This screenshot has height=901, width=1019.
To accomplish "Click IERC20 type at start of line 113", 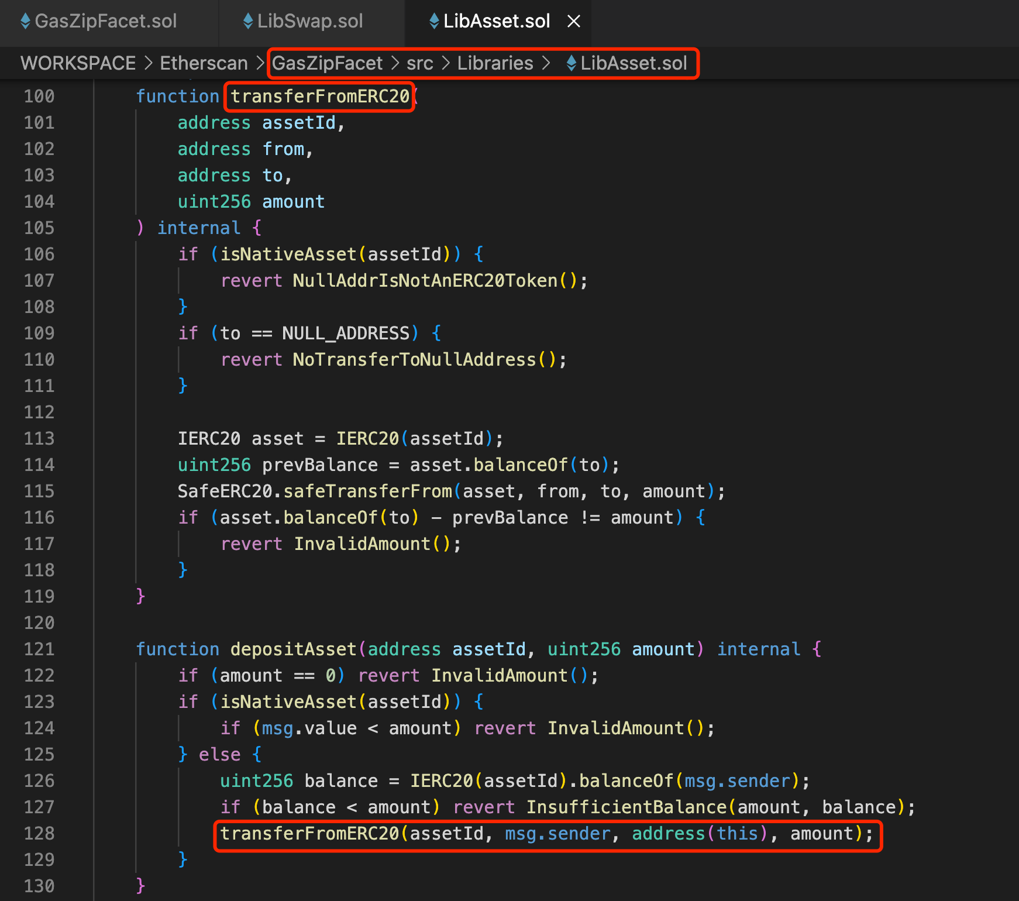I will click(209, 439).
